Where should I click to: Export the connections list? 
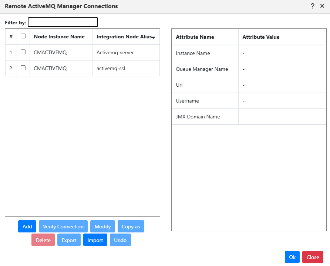click(69, 240)
